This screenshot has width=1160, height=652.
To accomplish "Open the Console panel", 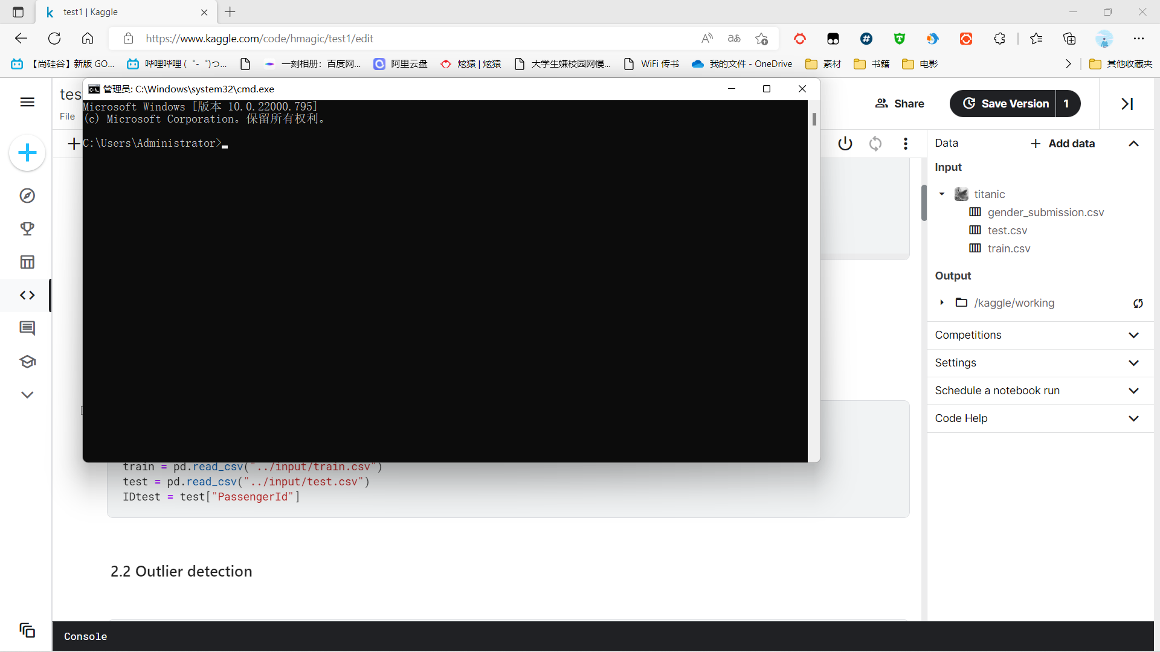I will (85, 636).
